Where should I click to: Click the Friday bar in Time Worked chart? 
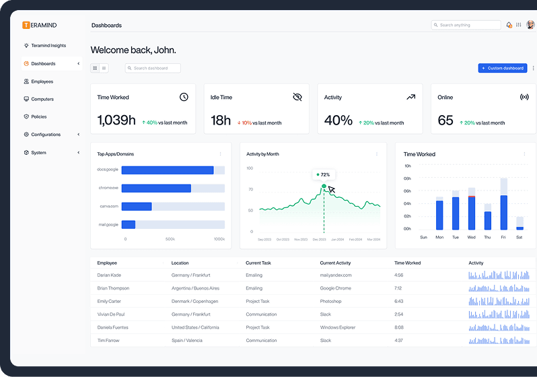(504, 204)
